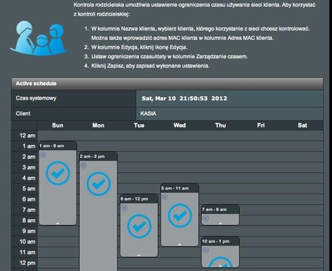Click bottom handle of Wednesday 5 am block

pos(180,245)
